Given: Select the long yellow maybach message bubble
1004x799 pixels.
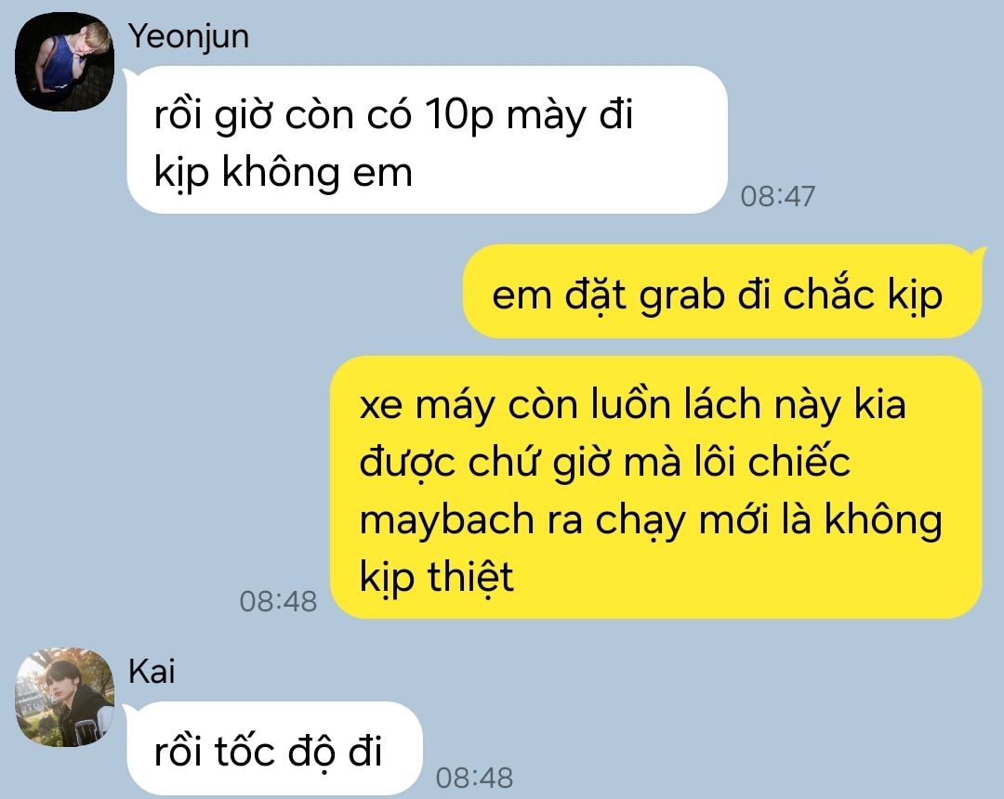Looking at the screenshot, I should coord(655,488).
